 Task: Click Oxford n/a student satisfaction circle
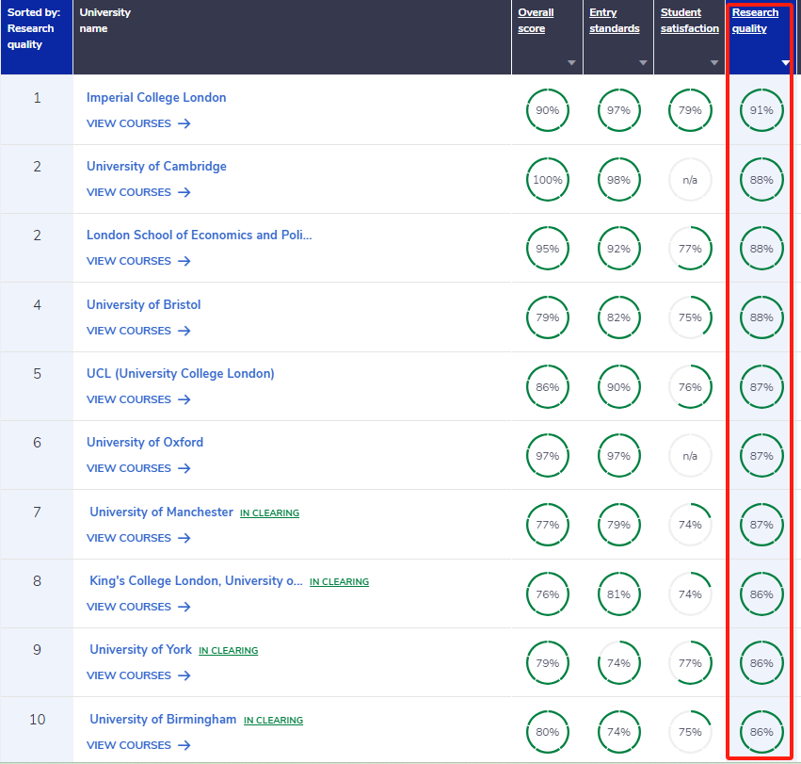coord(690,456)
